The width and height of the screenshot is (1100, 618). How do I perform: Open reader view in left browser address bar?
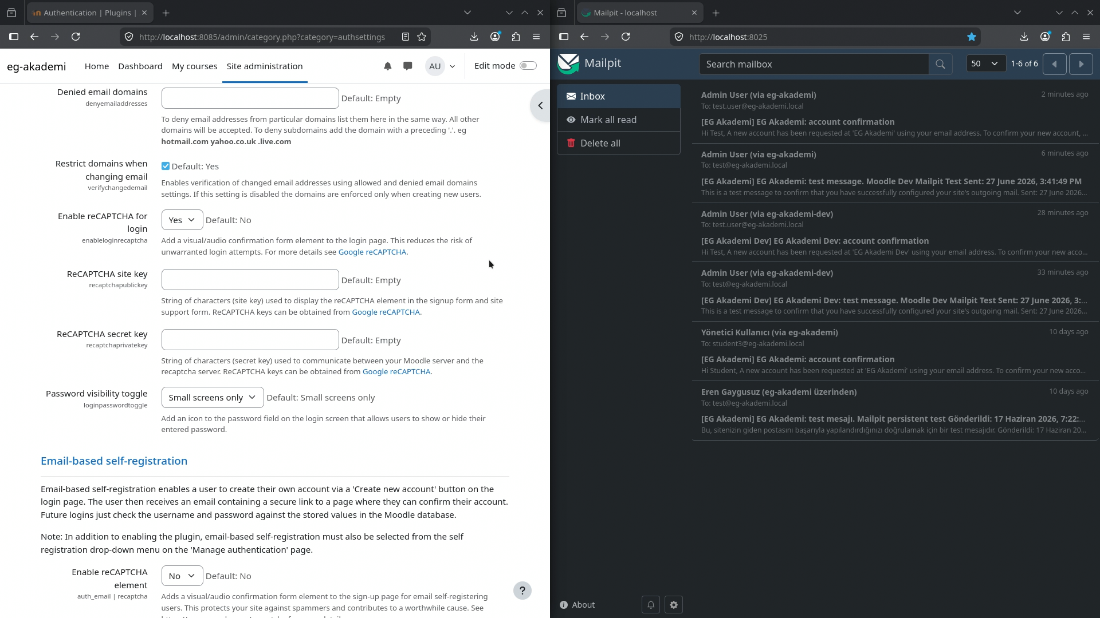pyautogui.click(x=405, y=37)
